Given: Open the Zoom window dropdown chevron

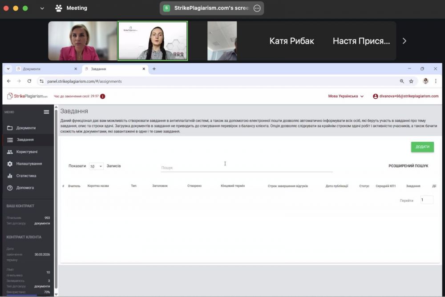Looking at the screenshot, I should click(42, 8).
